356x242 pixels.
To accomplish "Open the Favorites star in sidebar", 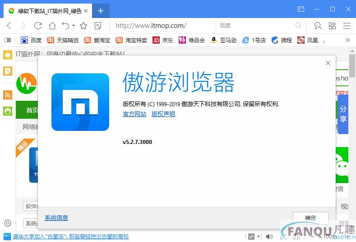I will coord(8,55).
